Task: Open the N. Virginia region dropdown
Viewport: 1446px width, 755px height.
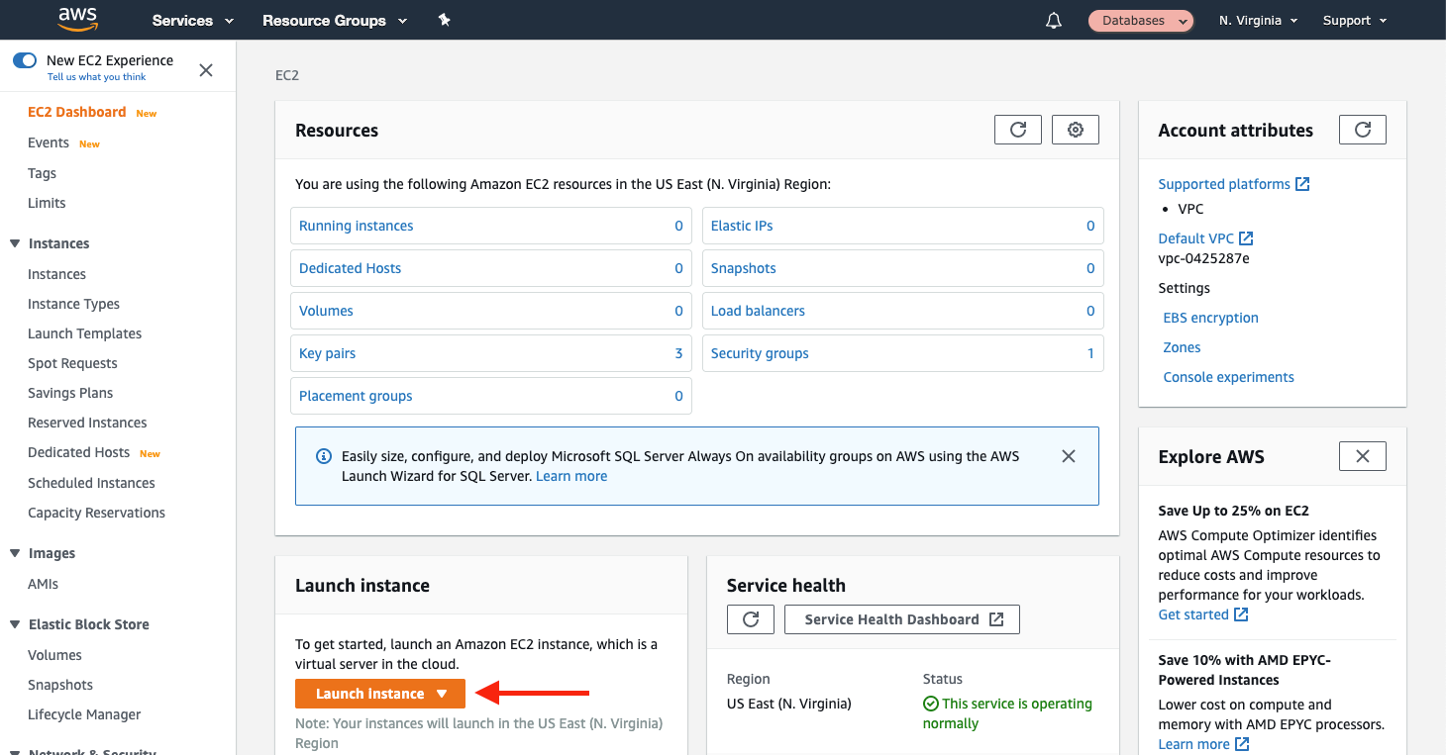Action: pyautogui.click(x=1257, y=20)
